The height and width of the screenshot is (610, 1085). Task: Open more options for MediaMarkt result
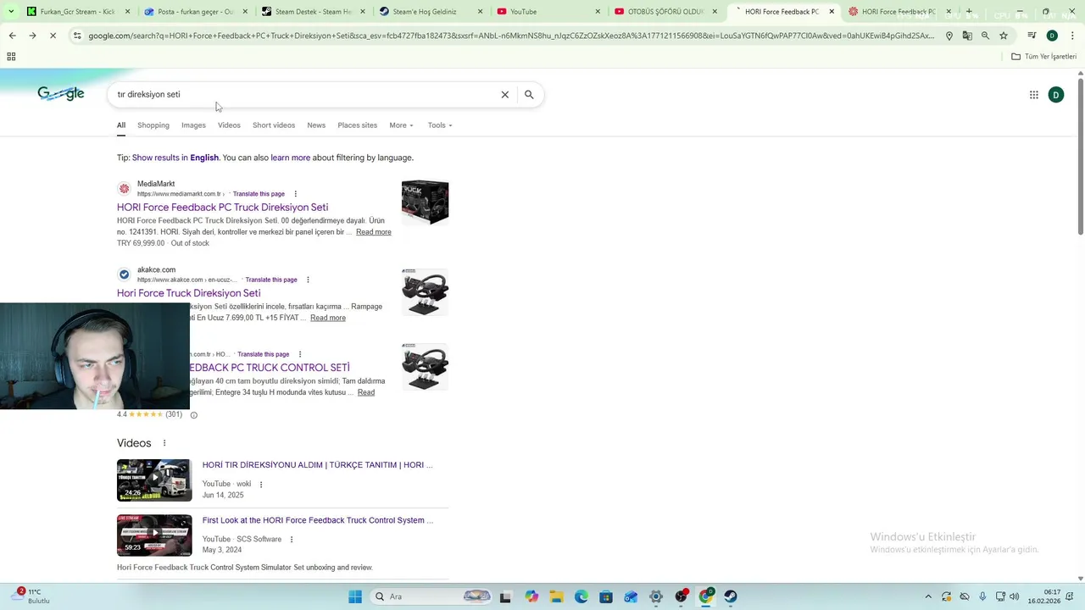(x=295, y=194)
